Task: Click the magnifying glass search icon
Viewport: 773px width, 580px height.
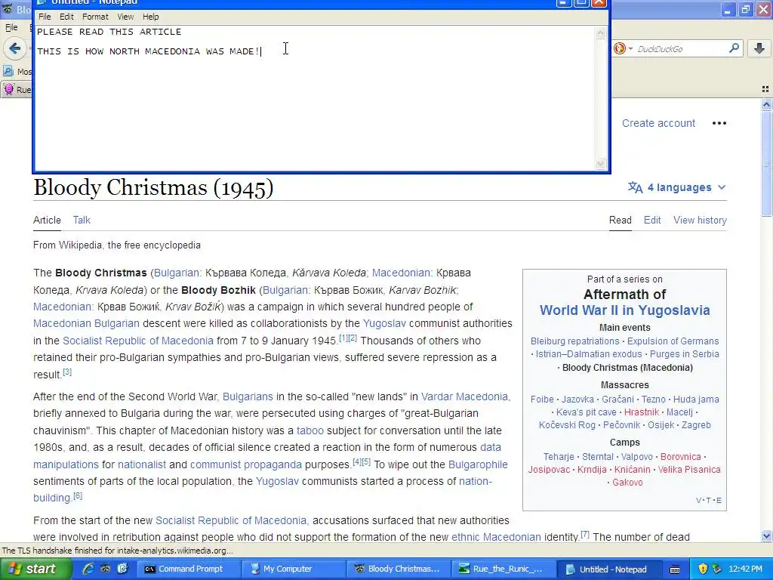Action: 734,48
